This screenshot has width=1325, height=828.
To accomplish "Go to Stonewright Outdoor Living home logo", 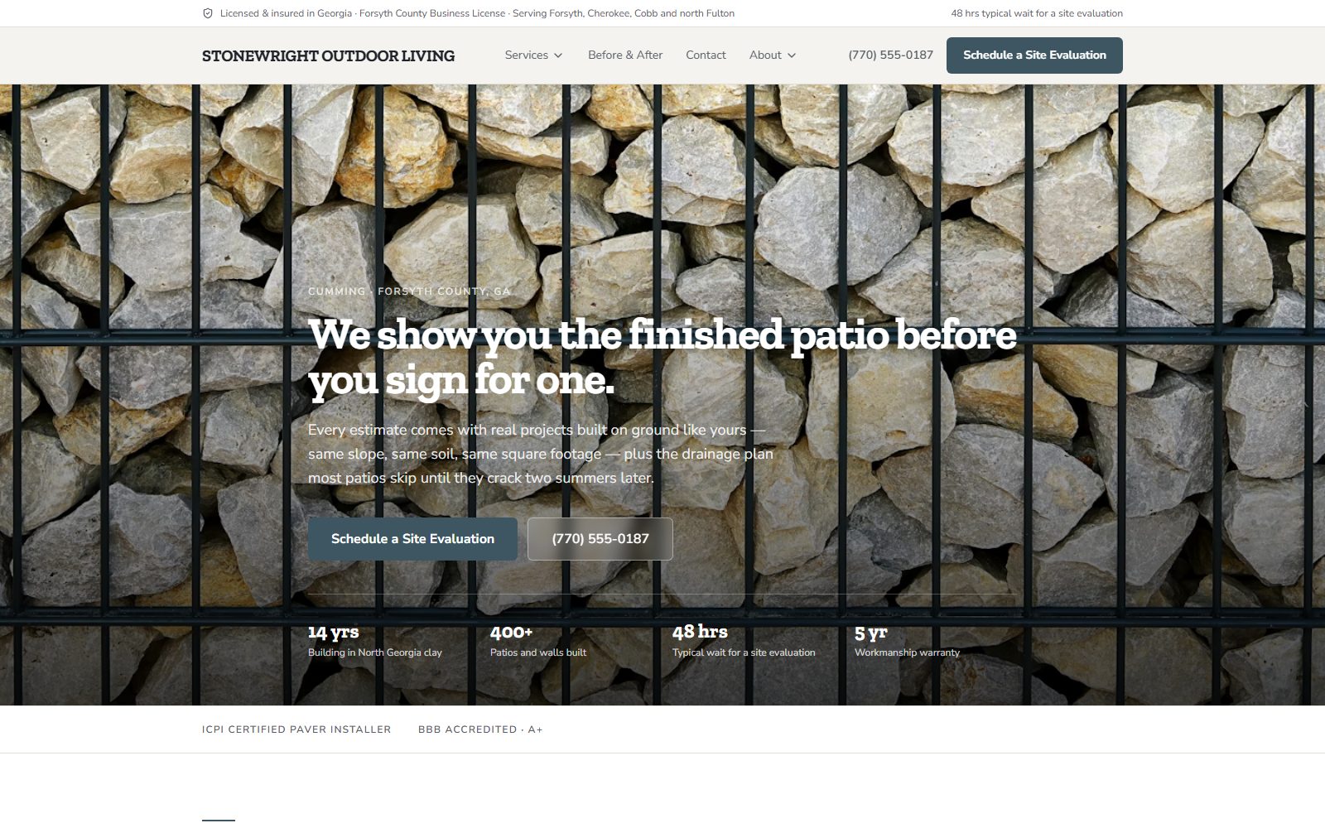I will 328,55.
